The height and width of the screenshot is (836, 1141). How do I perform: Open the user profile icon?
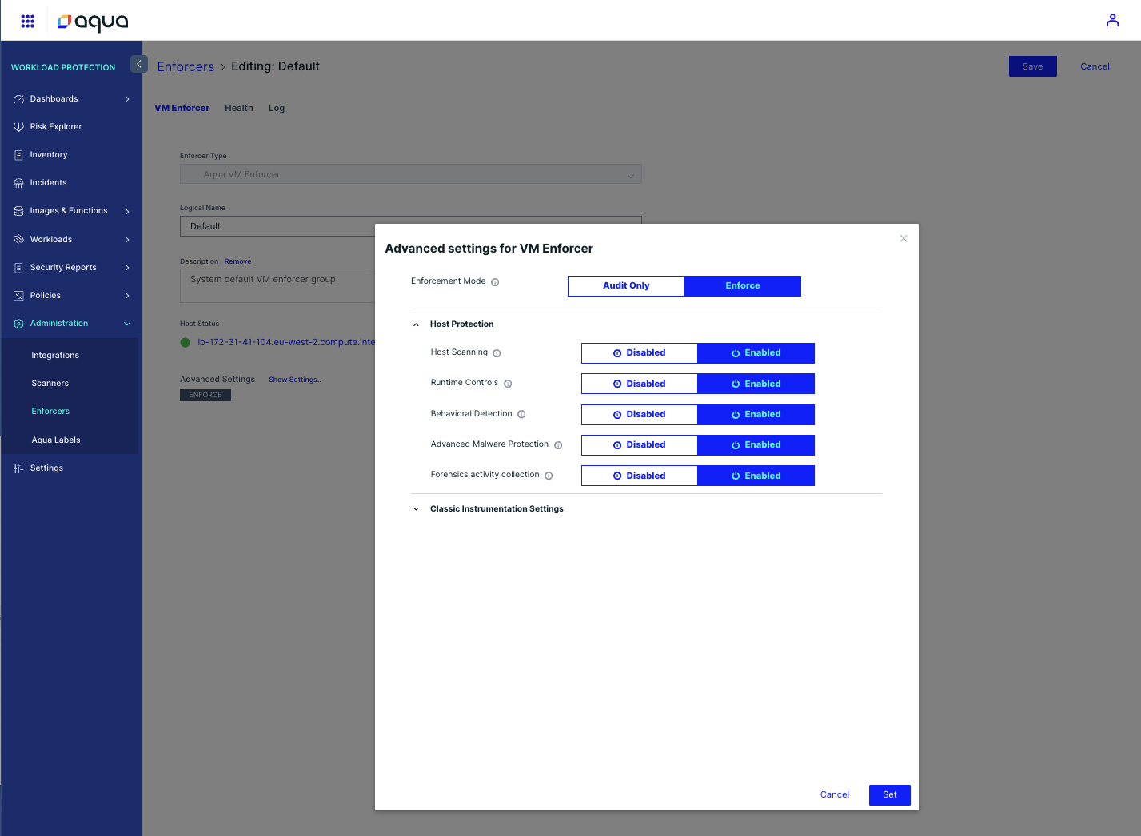[1112, 21]
